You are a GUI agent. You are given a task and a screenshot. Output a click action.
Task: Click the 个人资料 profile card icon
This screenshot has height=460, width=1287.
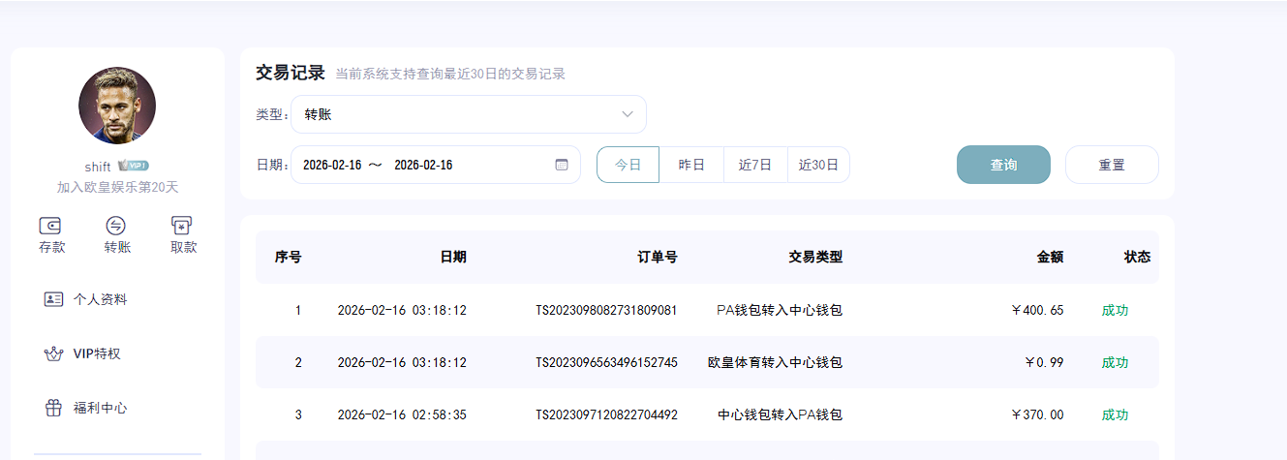53,299
